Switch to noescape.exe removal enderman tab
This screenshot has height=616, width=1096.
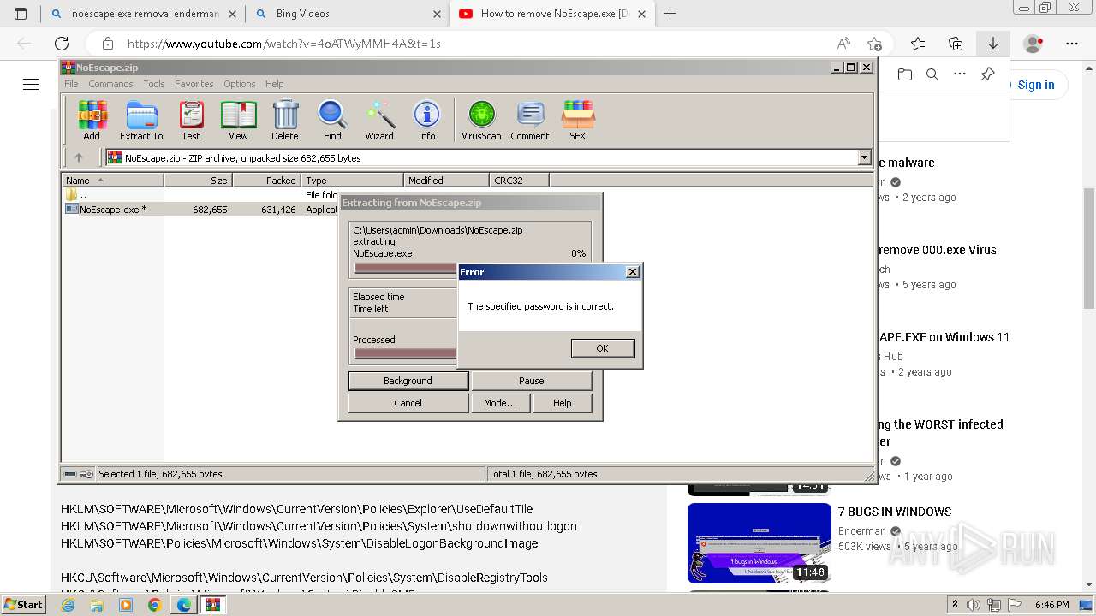point(142,14)
